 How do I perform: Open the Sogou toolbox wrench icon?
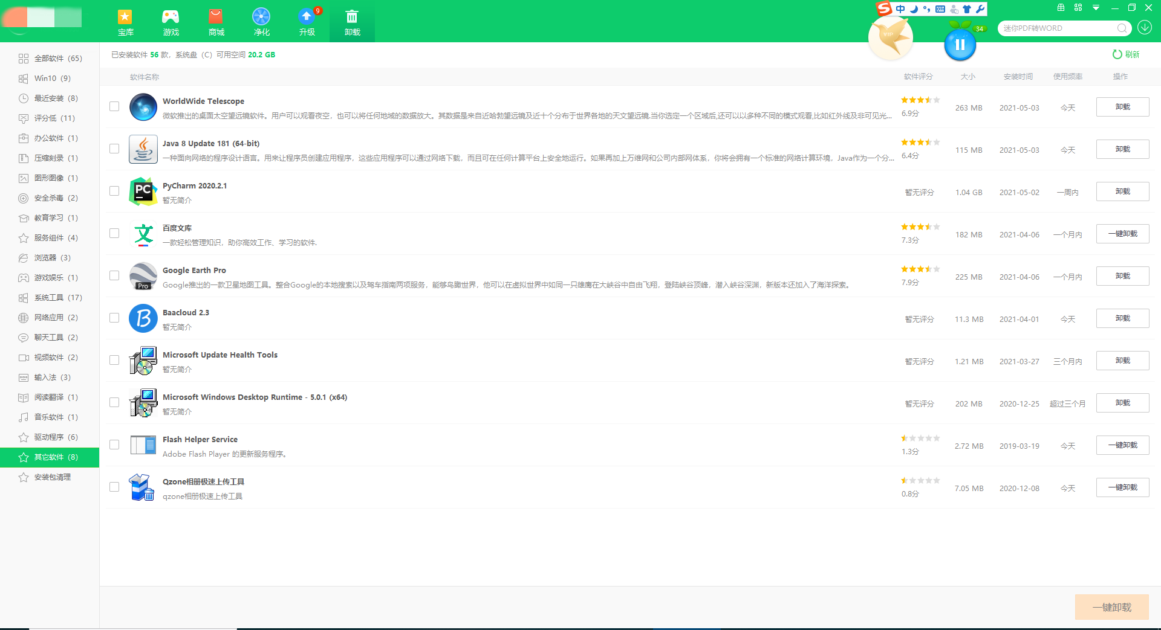click(980, 9)
